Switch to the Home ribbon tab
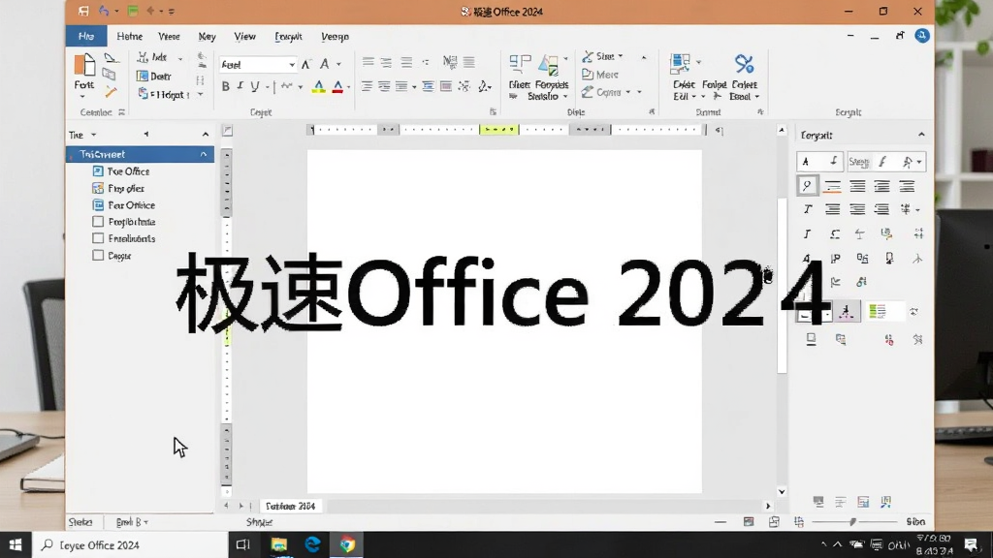Viewport: 993px width, 558px height. click(129, 37)
